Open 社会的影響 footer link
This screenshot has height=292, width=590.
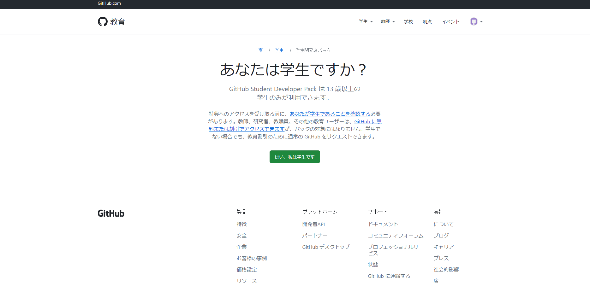coord(446,270)
